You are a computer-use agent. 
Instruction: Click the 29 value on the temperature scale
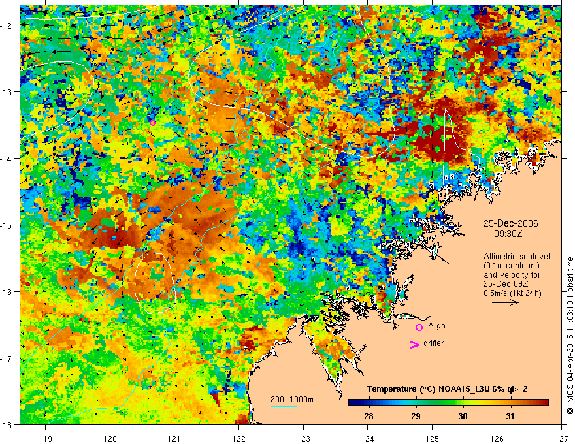(x=416, y=416)
